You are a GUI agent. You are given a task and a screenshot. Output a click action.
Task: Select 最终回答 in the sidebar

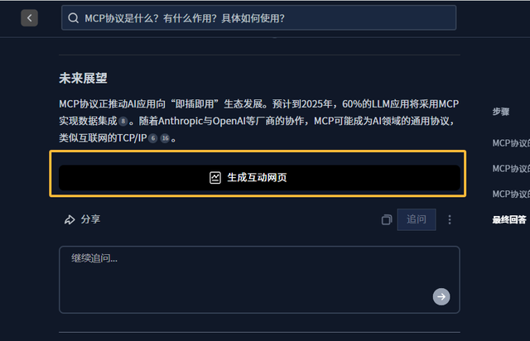tap(509, 219)
